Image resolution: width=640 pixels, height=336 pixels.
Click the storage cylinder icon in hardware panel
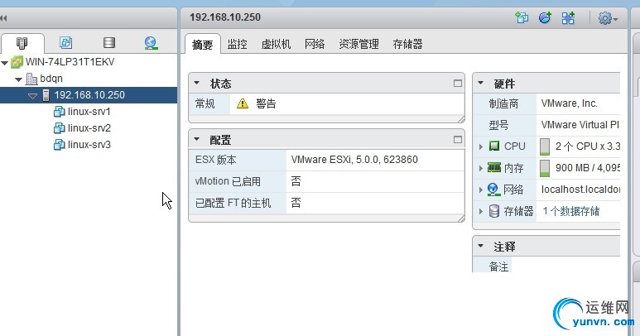point(494,211)
